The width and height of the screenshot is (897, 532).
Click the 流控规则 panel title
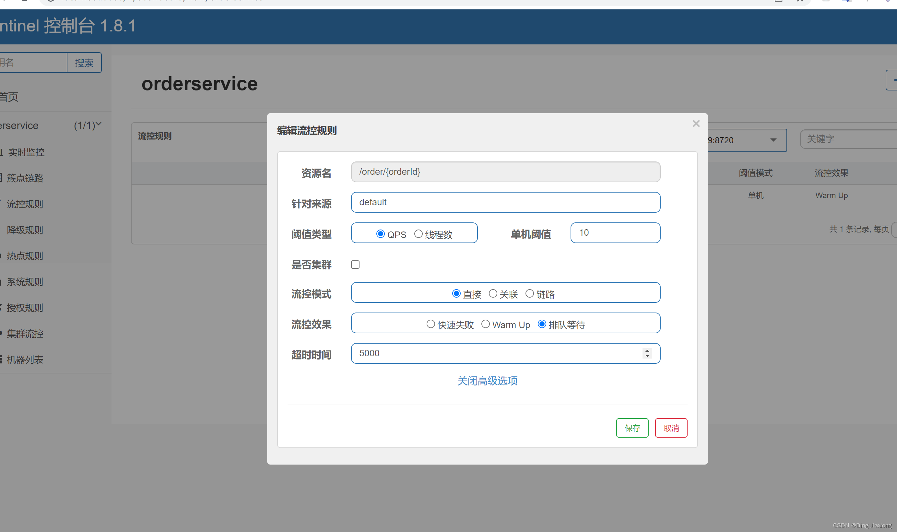coord(155,136)
